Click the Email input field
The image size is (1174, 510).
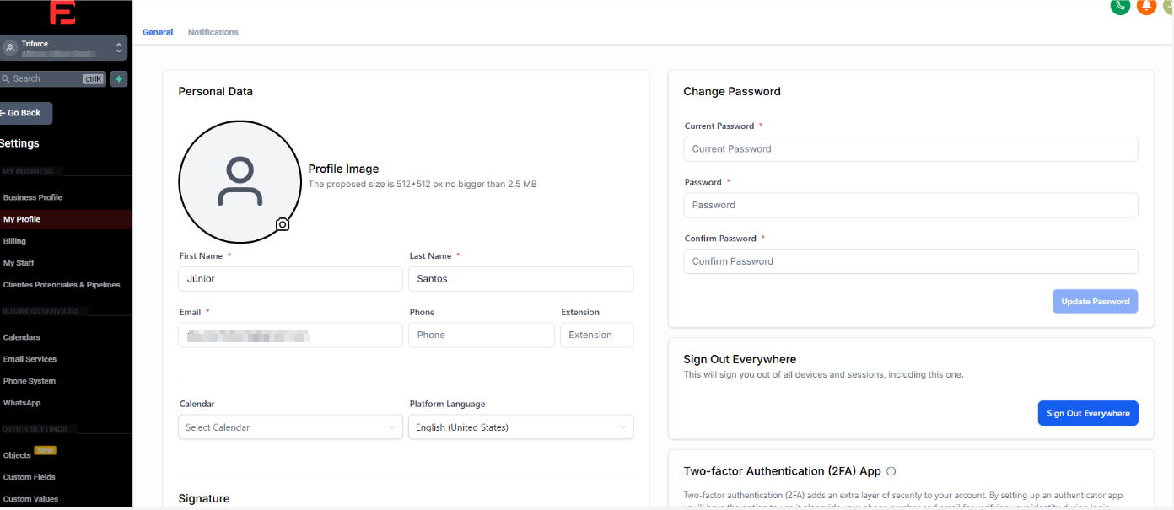[291, 336]
